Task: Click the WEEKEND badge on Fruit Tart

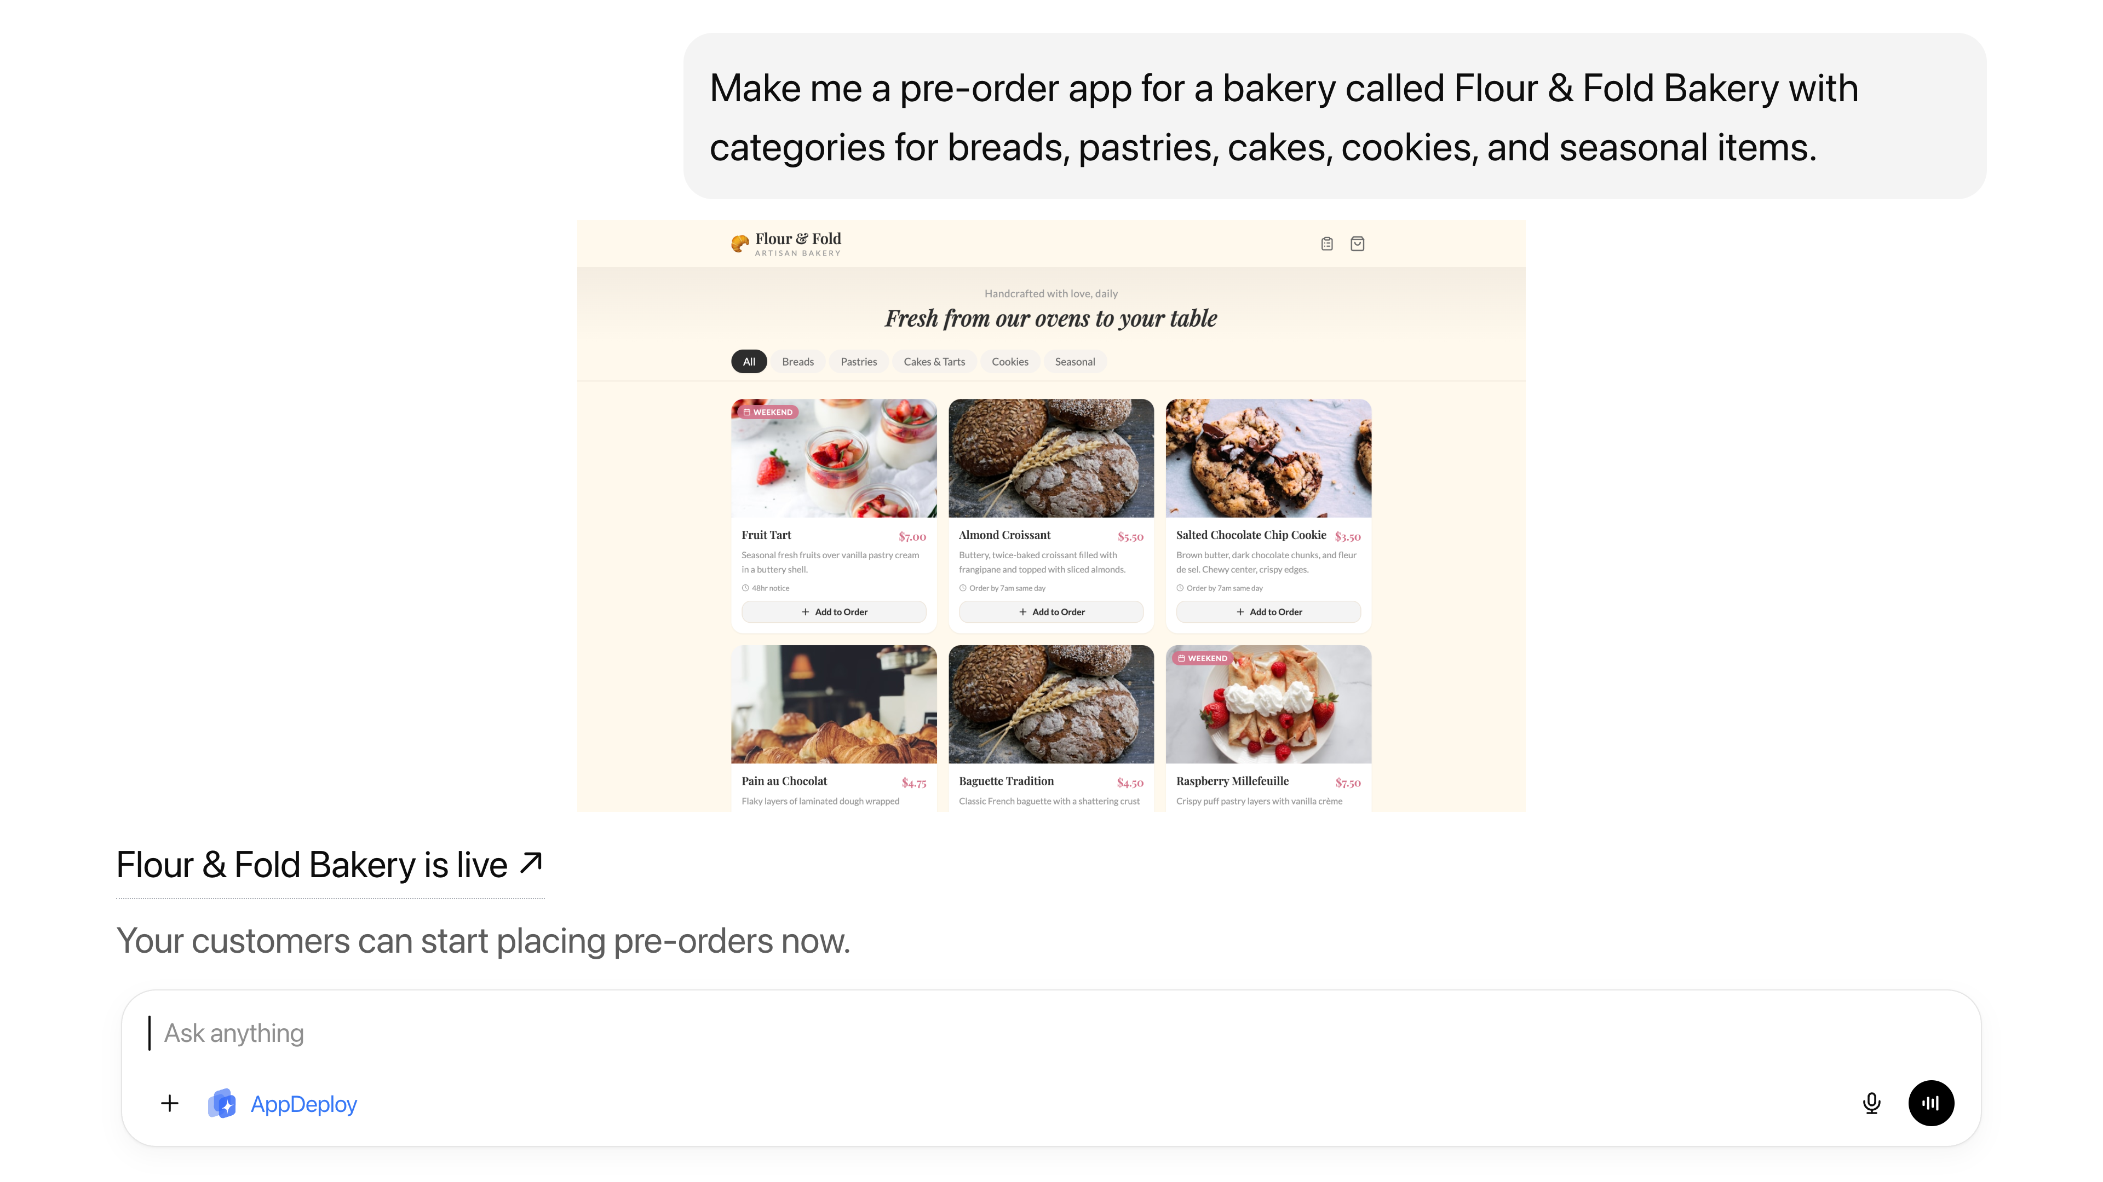Action: (768, 412)
